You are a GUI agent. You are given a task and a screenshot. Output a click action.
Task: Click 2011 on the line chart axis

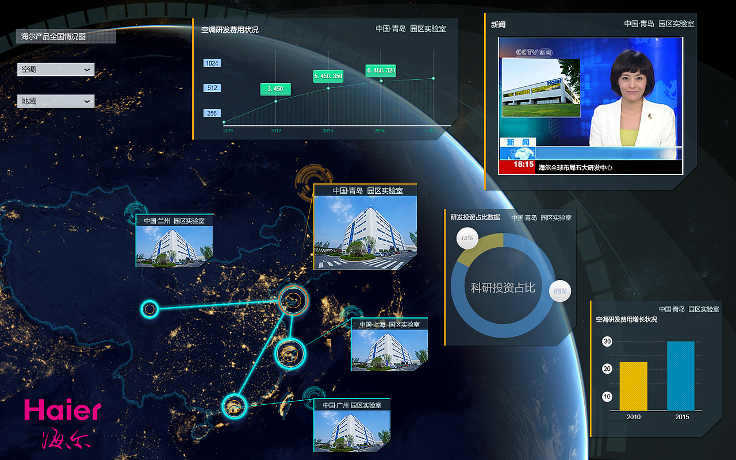(228, 131)
